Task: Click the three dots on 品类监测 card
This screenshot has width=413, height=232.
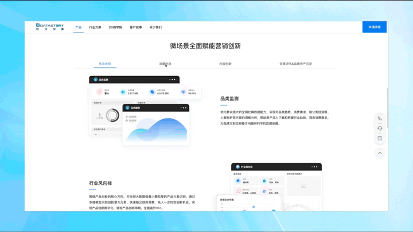Action: [x=172, y=80]
